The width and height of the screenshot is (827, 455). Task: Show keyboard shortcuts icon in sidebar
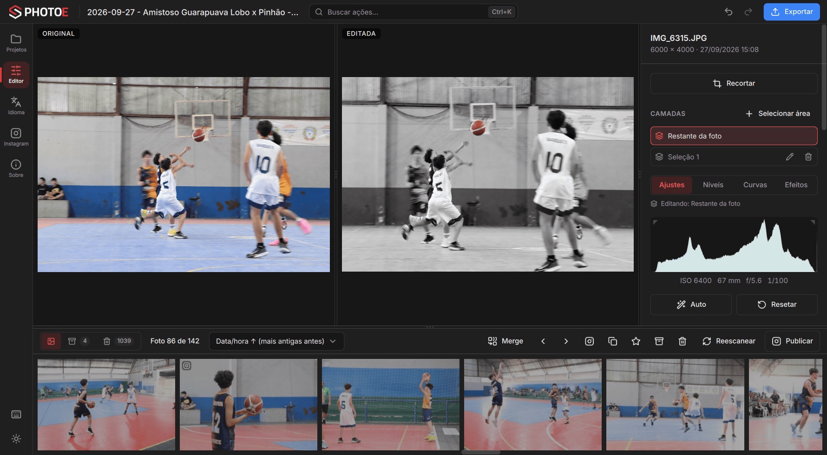(16, 415)
